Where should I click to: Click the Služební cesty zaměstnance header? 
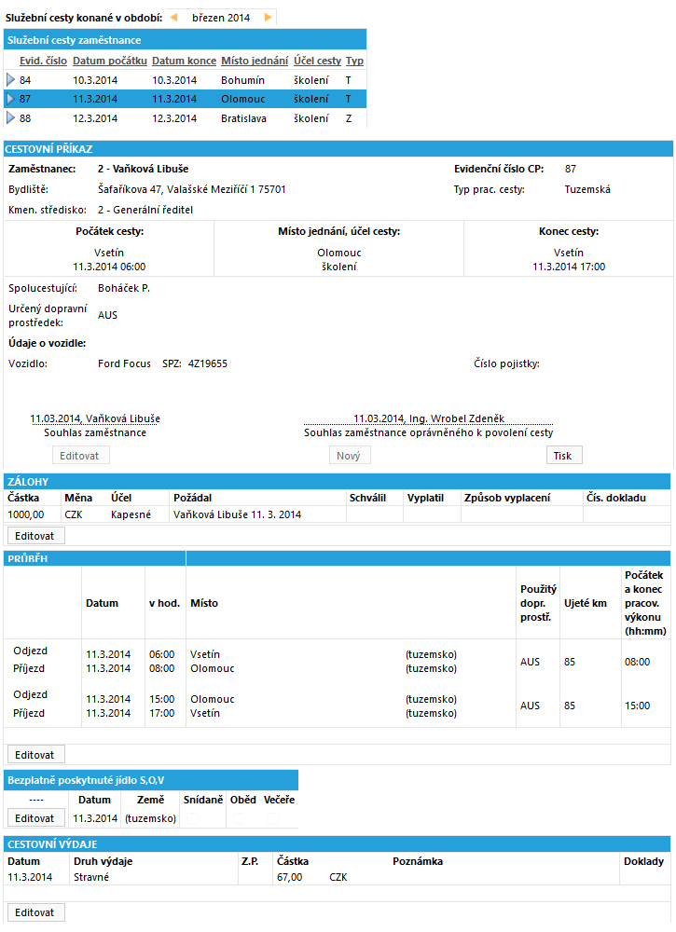pyautogui.click(x=185, y=40)
